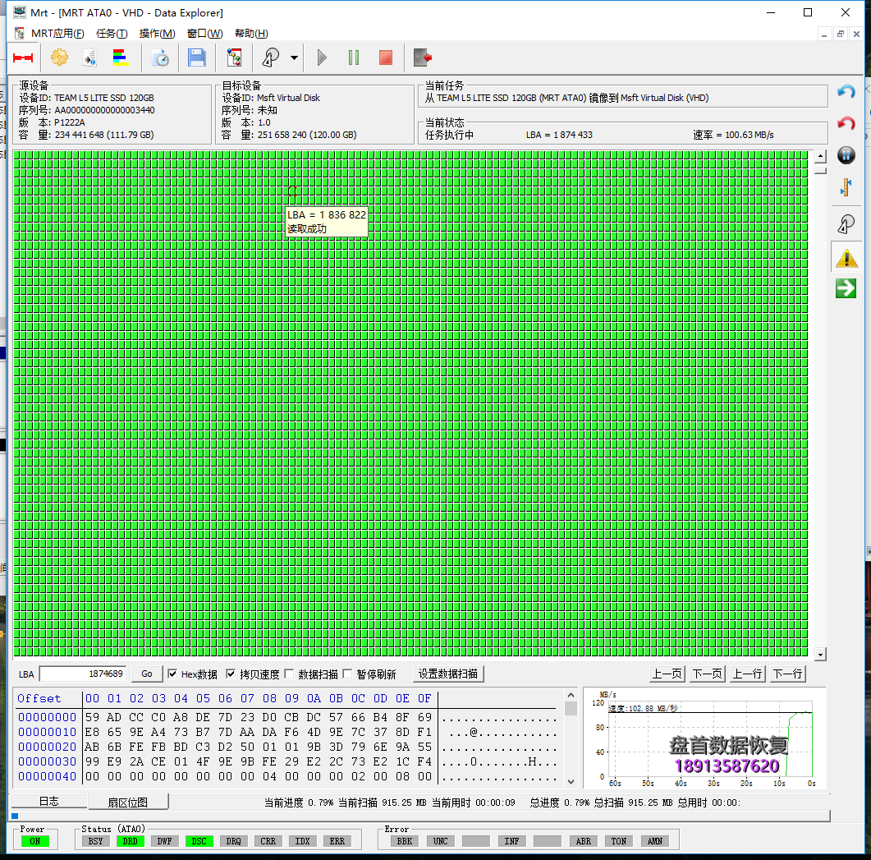Enable the 数据扫描 checkbox
Viewport: 871px width, 860px height.
(x=289, y=674)
